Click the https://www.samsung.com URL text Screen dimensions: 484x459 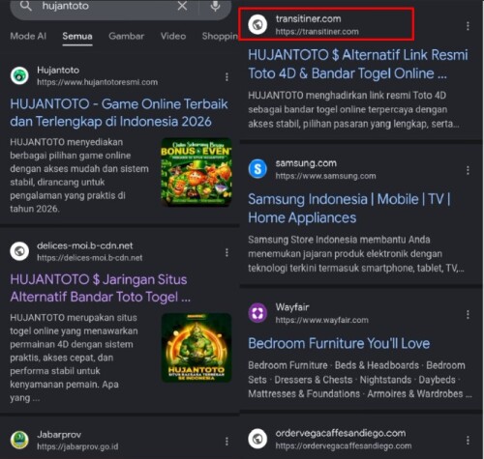tap(325, 176)
